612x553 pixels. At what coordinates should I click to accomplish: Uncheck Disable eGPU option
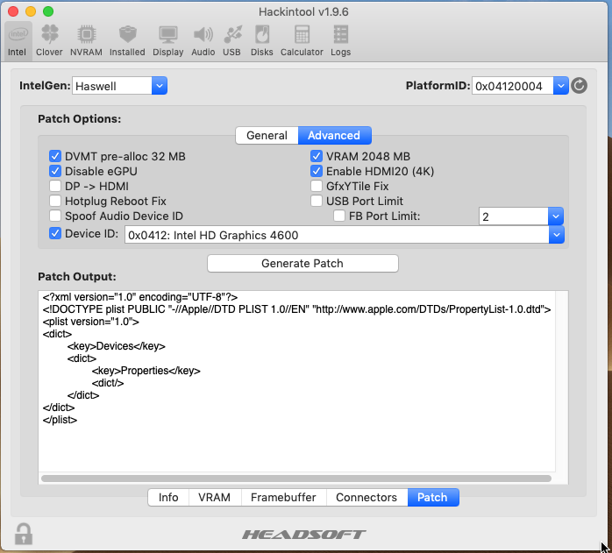(55, 171)
